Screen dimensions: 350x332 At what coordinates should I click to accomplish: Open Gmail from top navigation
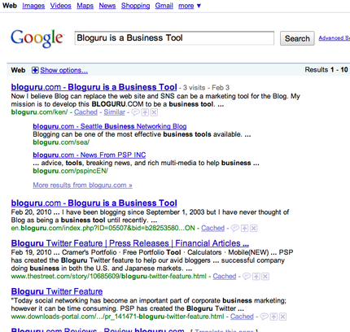point(164,6)
